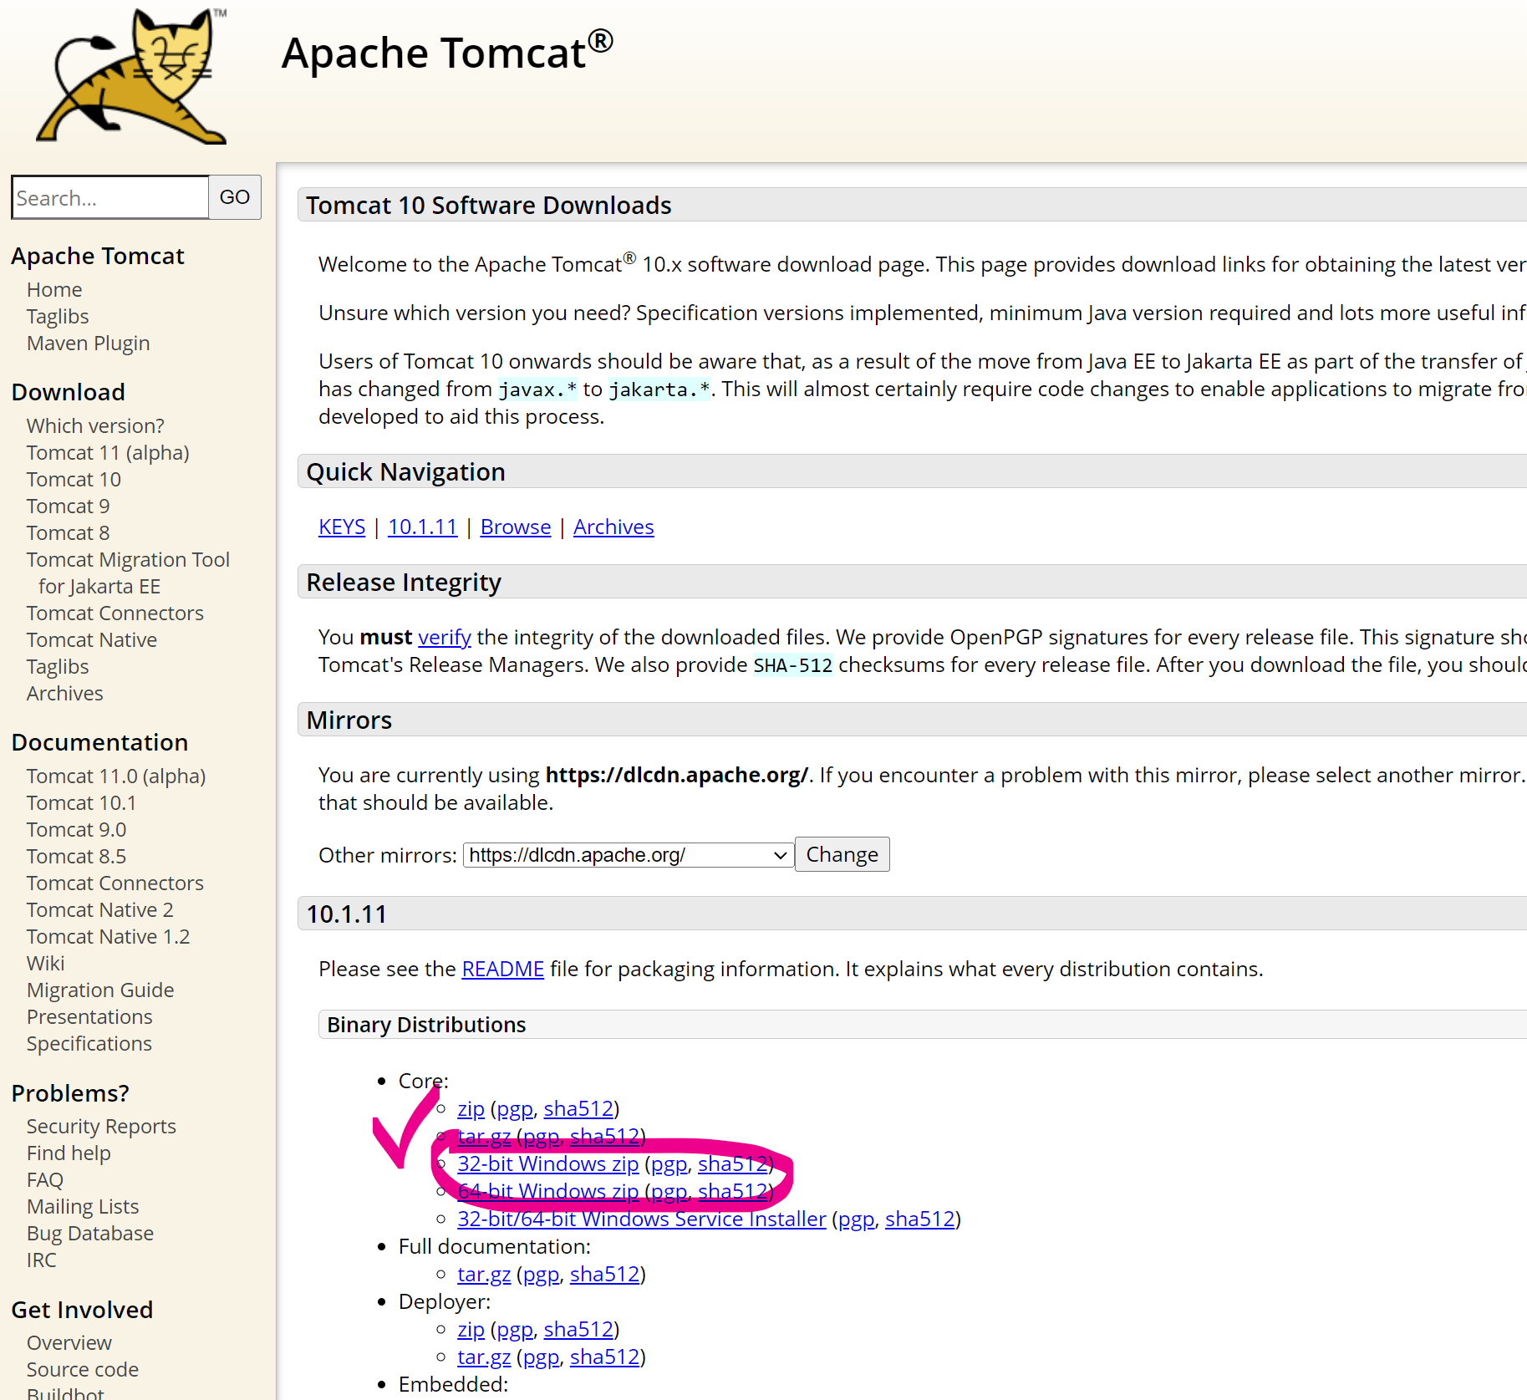Image resolution: width=1527 pixels, height=1400 pixels.
Task: Select Tomcat 8 download link
Action: pyautogui.click(x=68, y=532)
